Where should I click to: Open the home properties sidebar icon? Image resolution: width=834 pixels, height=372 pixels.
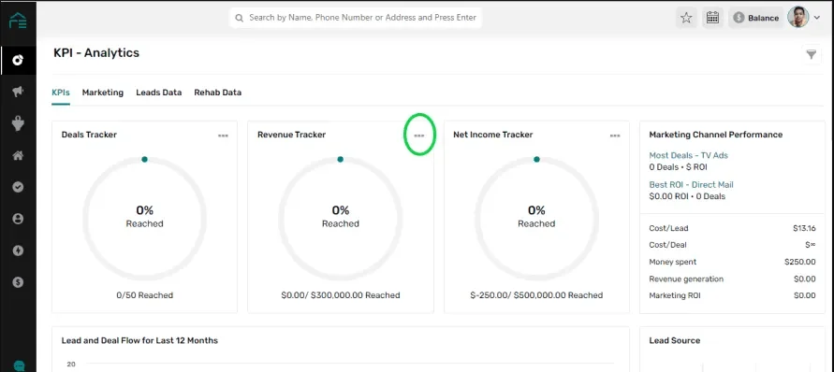[18, 156]
